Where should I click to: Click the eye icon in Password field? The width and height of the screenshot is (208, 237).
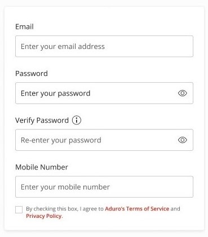[x=182, y=93]
